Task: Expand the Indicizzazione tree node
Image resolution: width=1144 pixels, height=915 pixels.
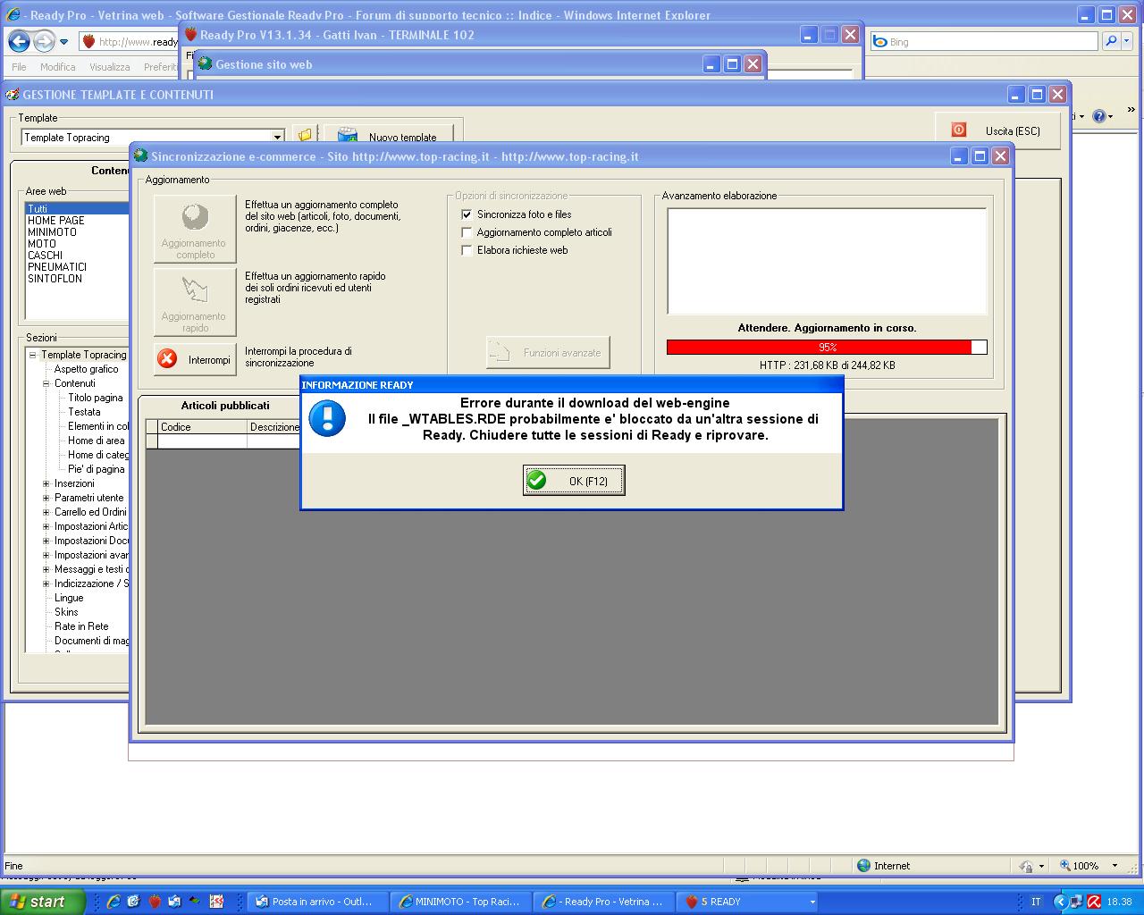Action: pyautogui.click(x=46, y=583)
